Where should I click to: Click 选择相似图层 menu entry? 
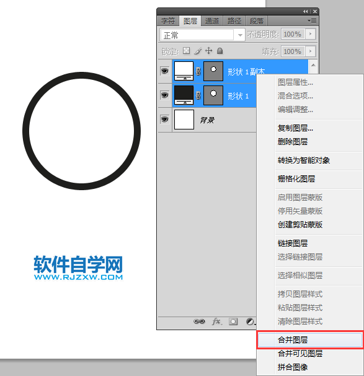310,276
